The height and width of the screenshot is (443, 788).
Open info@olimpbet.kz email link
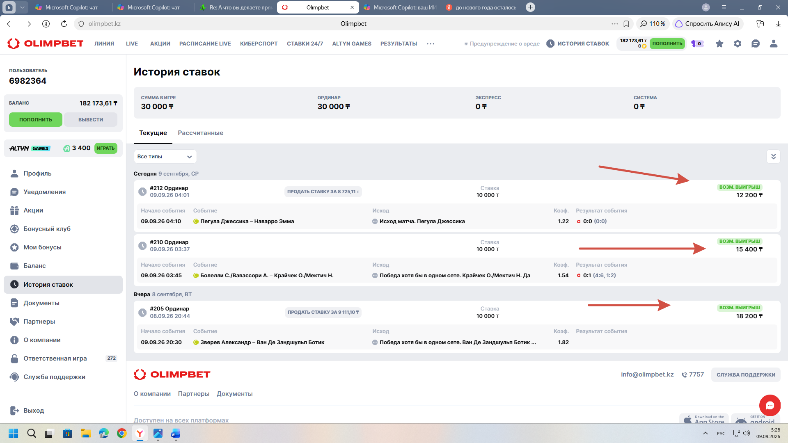pyautogui.click(x=647, y=374)
